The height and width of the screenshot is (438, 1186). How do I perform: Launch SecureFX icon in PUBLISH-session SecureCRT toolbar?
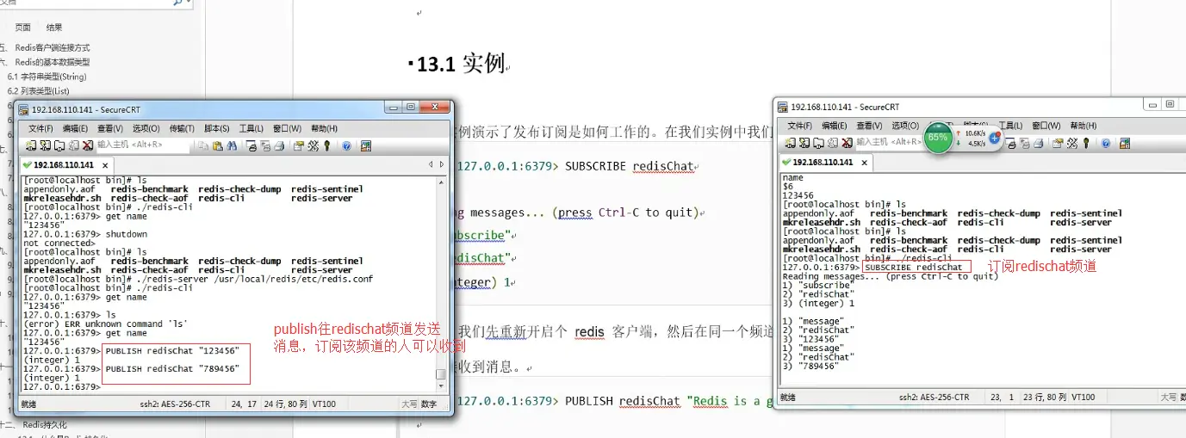tap(365, 145)
